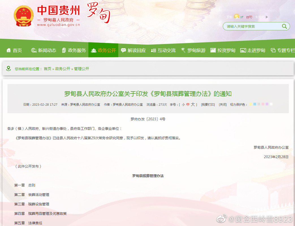Click the speech bubble icon beside 解读回应
This screenshot has width=295, height=226.
click(123, 50)
